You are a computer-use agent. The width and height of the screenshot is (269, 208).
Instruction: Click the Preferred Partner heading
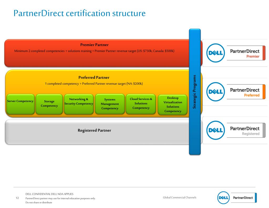[x=94, y=78]
